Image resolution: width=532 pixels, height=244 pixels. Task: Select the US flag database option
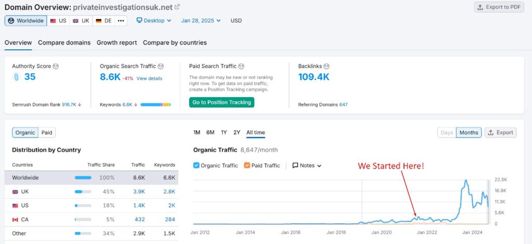click(x=58, y=21)
